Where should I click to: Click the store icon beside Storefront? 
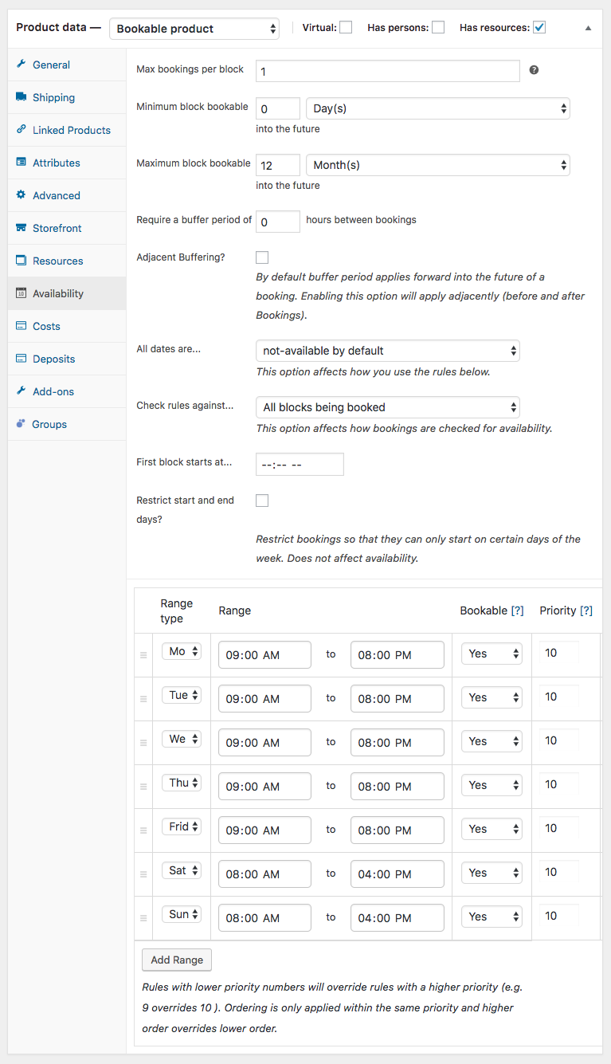21,228
